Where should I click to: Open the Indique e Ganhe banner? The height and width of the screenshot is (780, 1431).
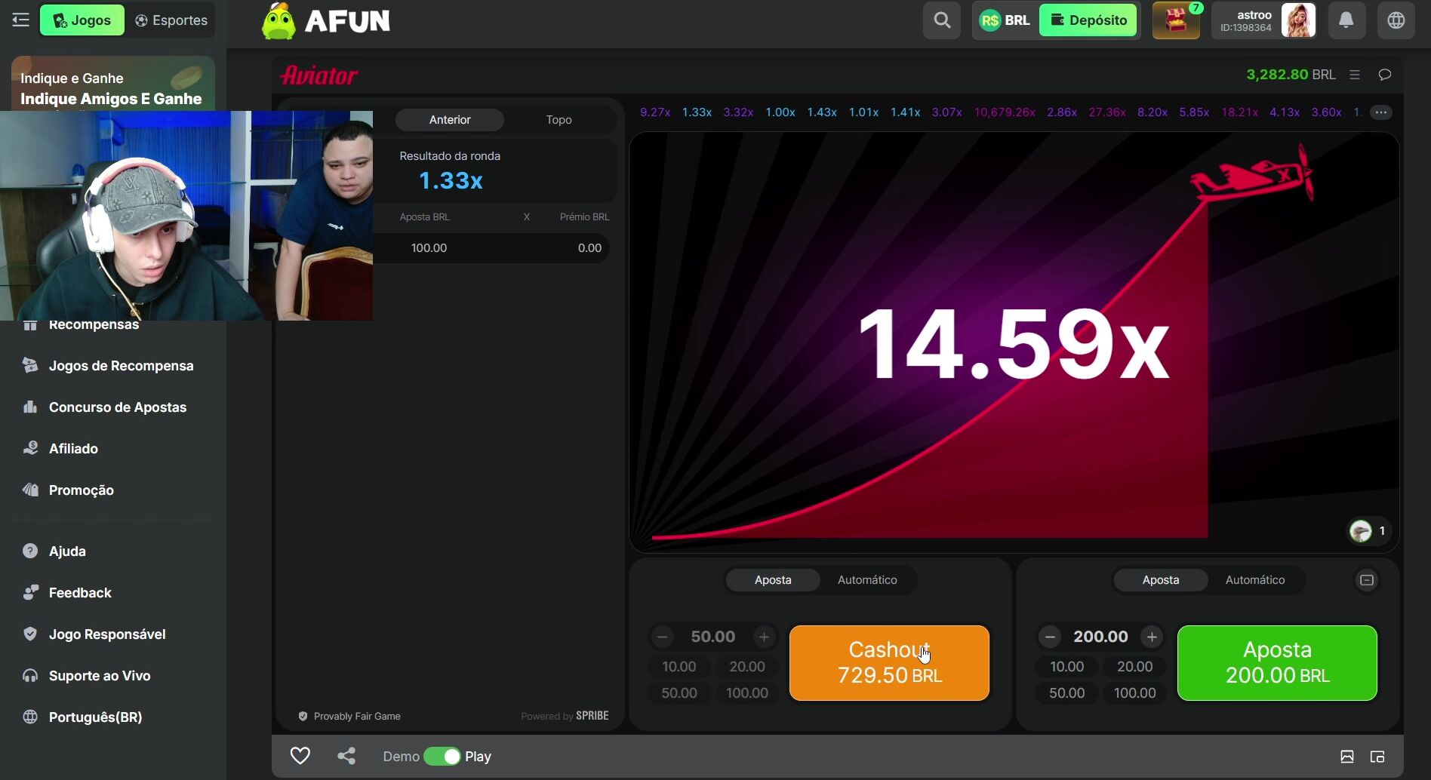tap(113, 84)
